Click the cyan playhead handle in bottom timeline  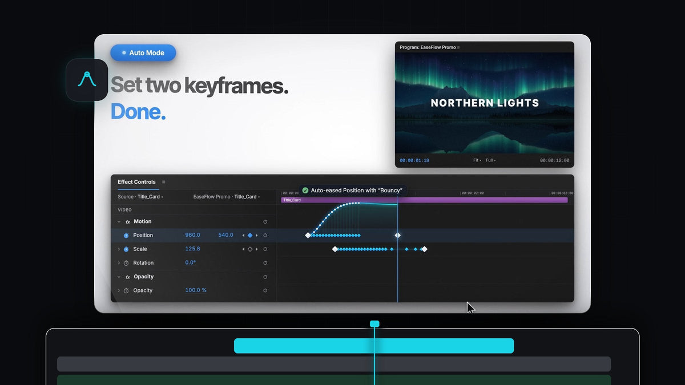tap(374, 324)
